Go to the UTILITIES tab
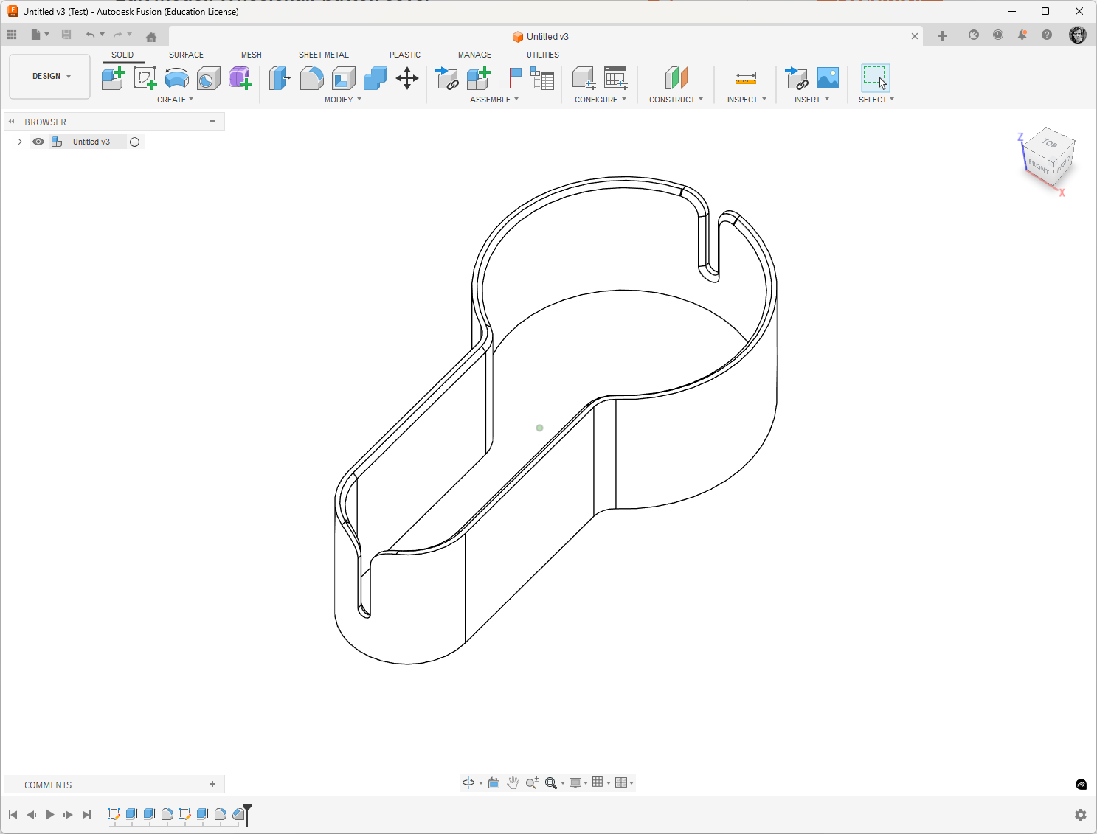 543,55
